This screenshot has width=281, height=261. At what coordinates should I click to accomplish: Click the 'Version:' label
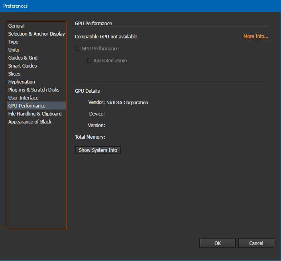click(96, 126)
